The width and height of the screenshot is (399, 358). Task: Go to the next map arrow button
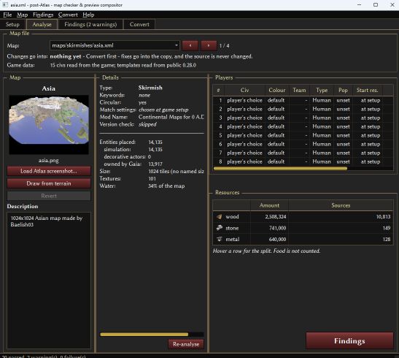209,45
